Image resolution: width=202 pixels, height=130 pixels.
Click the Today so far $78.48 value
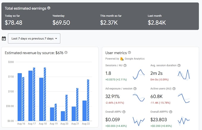(x=14, y=23)
